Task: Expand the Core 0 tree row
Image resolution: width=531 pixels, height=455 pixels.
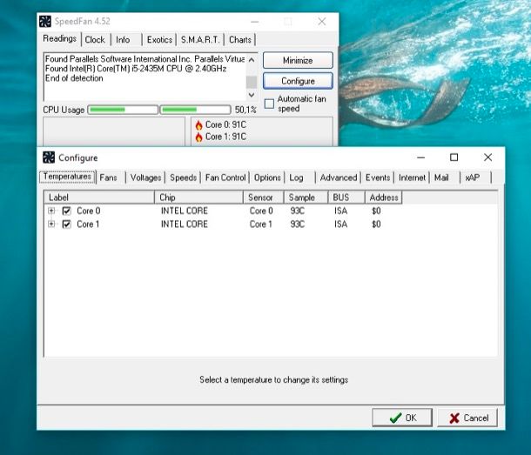Action: click(x=51, y=211)
